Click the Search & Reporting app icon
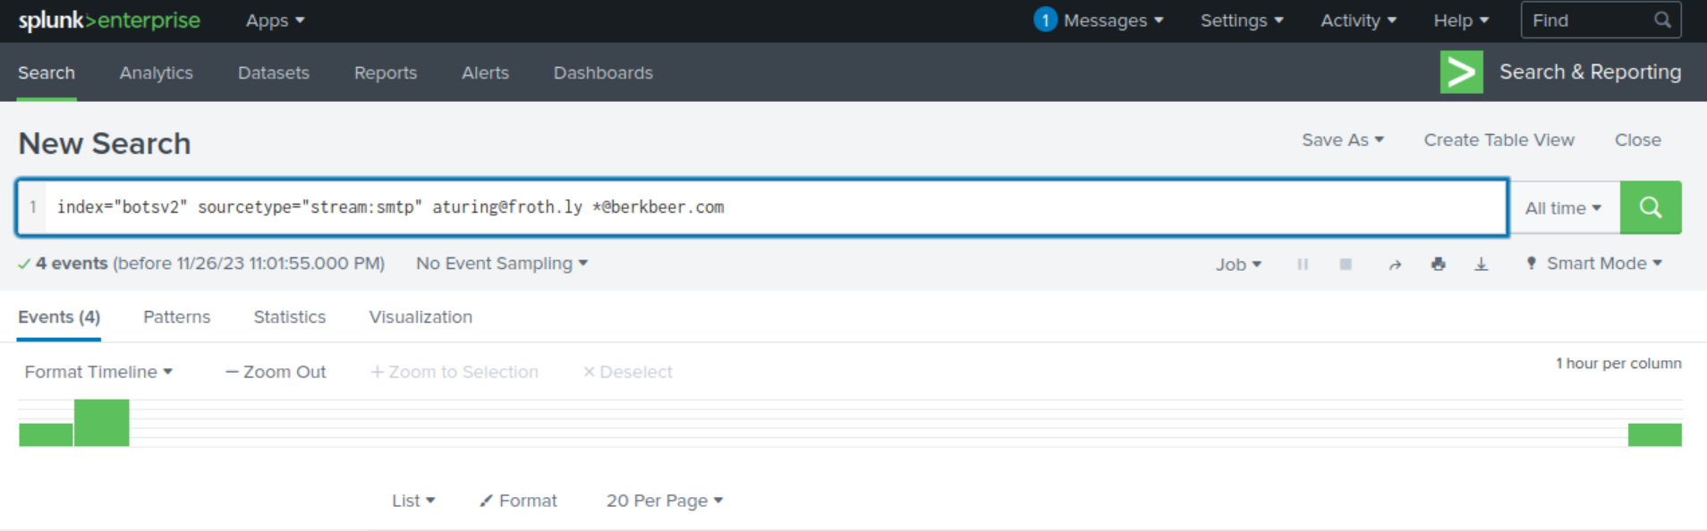 point(1462,72)
